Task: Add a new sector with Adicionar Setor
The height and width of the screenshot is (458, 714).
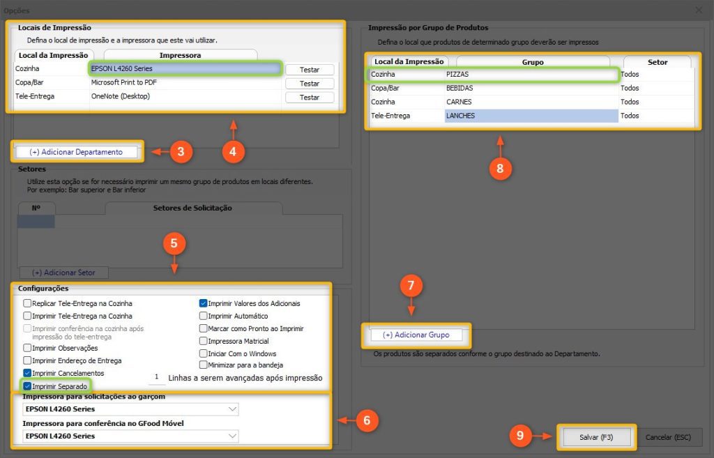Action: [x=63, y=273]
